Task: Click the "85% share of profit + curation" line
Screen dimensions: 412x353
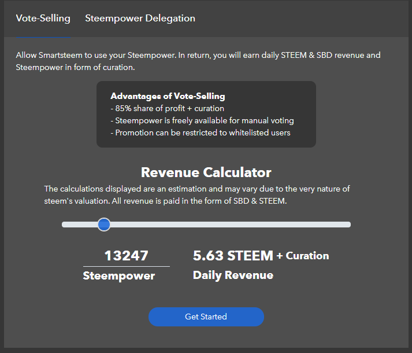Action: tap(168, 108)
